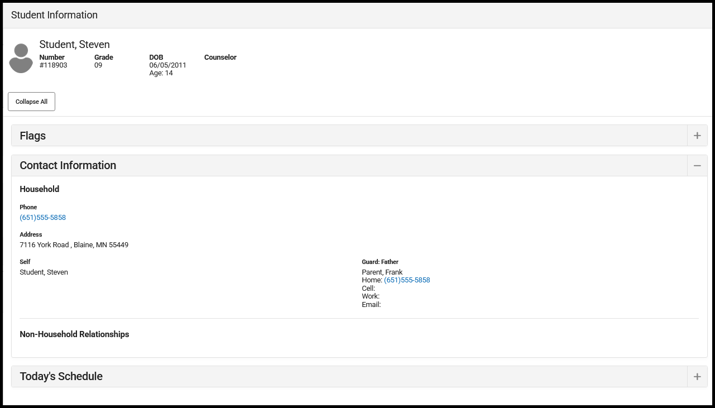This screenshot has height=408, width=715.
Task: Click the household address 7116 York Road
Action: [74, 244]
